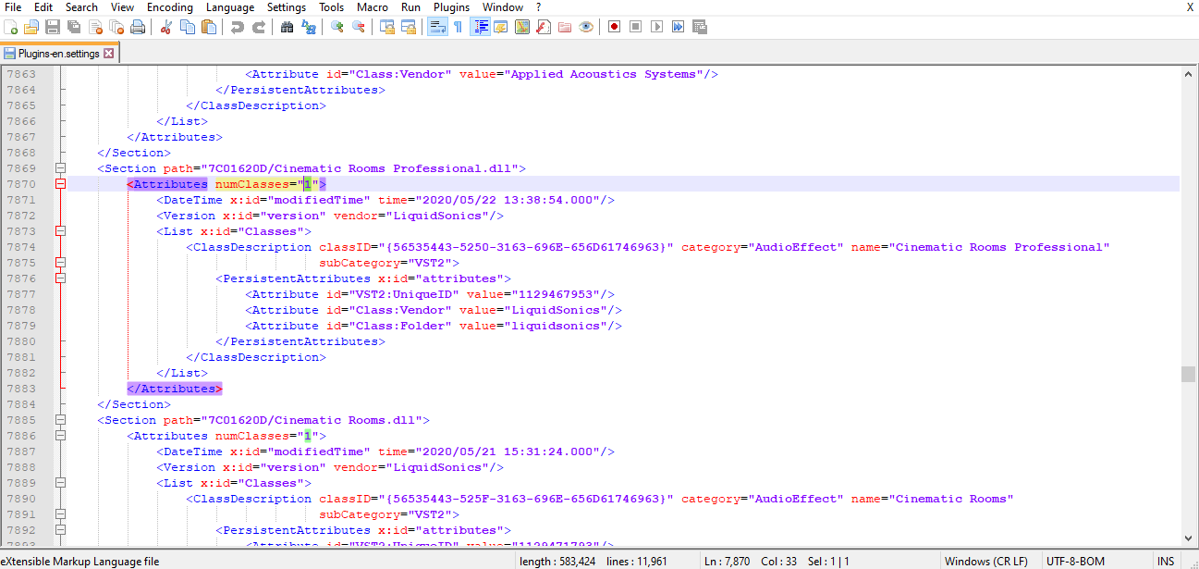Toggle synchronized horizontal scrolling

click(409, 27)
